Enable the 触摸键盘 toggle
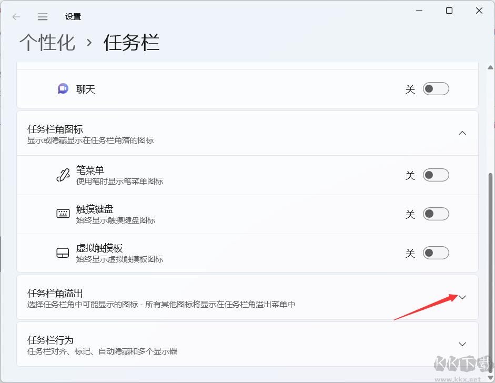 point(436,214)
